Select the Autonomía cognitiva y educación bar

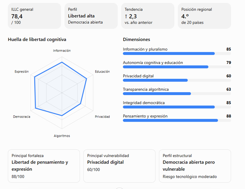pos(177,67)
